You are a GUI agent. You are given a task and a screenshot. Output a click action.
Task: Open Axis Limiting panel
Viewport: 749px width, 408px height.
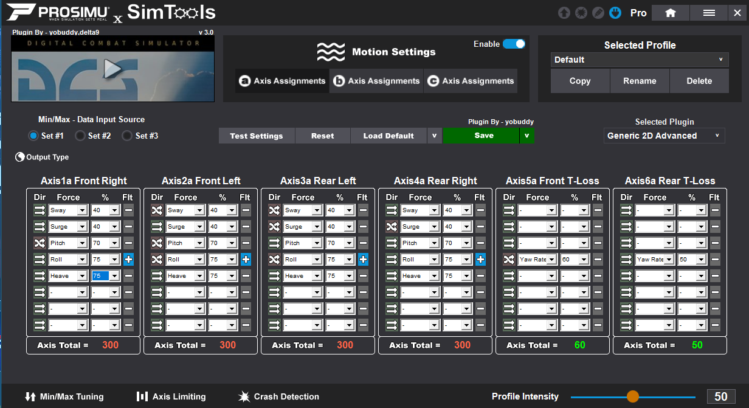pos(171,396)
